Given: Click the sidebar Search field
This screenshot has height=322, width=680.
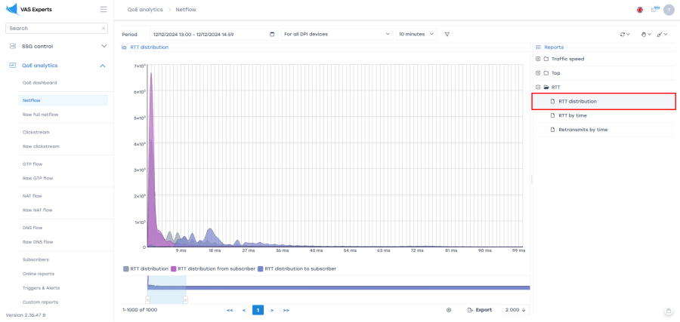Looking at the screenshot, I should (x=53, y=28).
